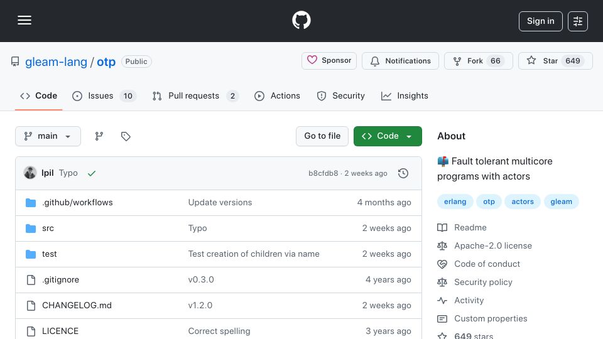This screenshot has height=339, width=603.
Task: View commit history clock icon
Action: click(x=403, y=173)
